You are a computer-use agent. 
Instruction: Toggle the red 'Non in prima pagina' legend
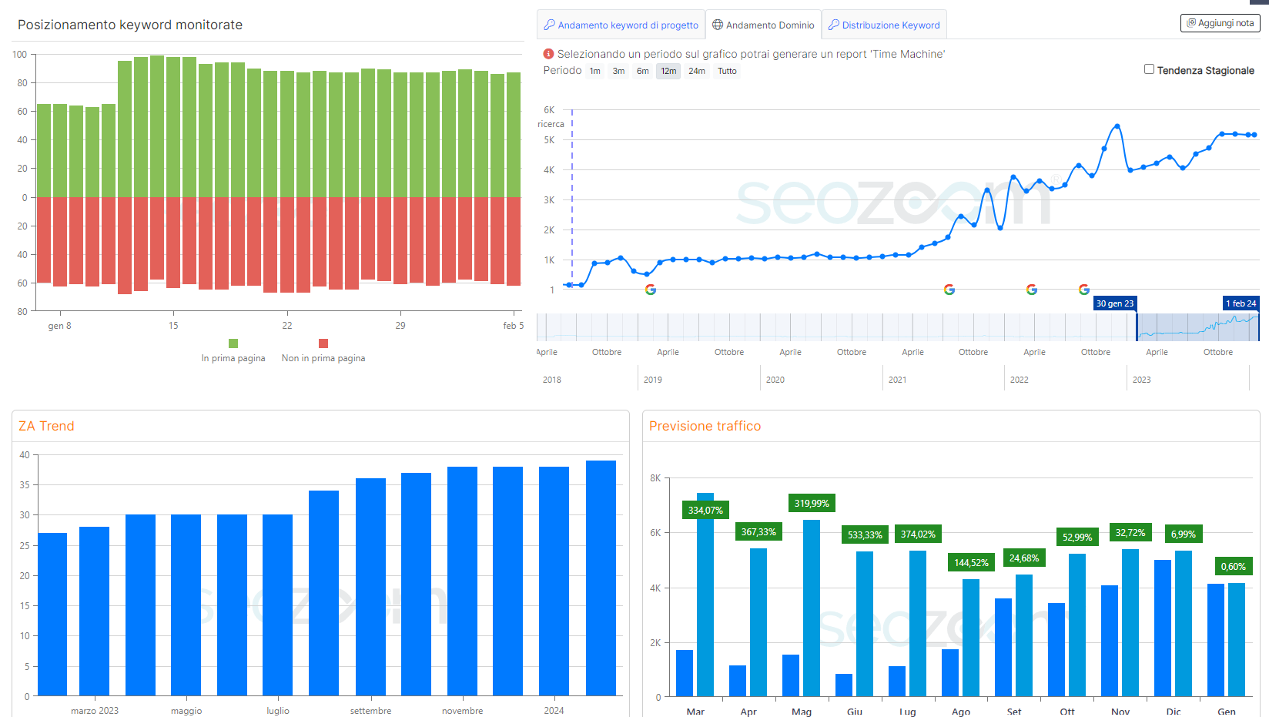(323, 343)
